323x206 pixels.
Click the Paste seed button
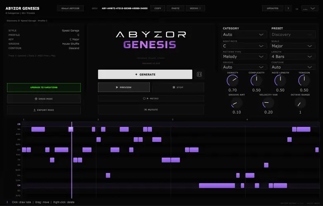tap(176, 8)
